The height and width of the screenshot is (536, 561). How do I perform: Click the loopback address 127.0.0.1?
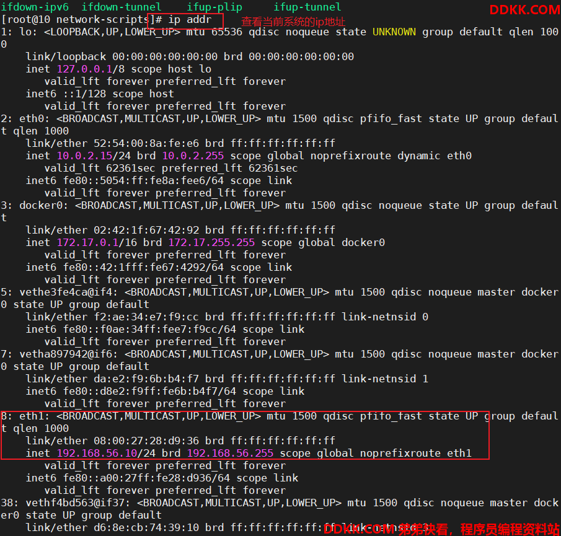pos(85,69)
